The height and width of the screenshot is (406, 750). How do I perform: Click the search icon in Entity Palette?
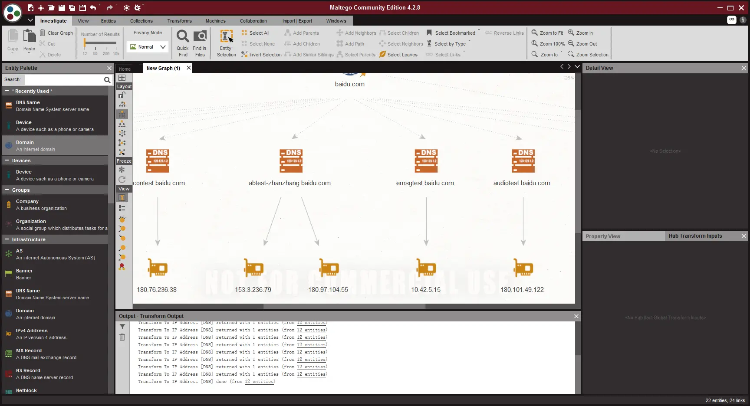107,80
